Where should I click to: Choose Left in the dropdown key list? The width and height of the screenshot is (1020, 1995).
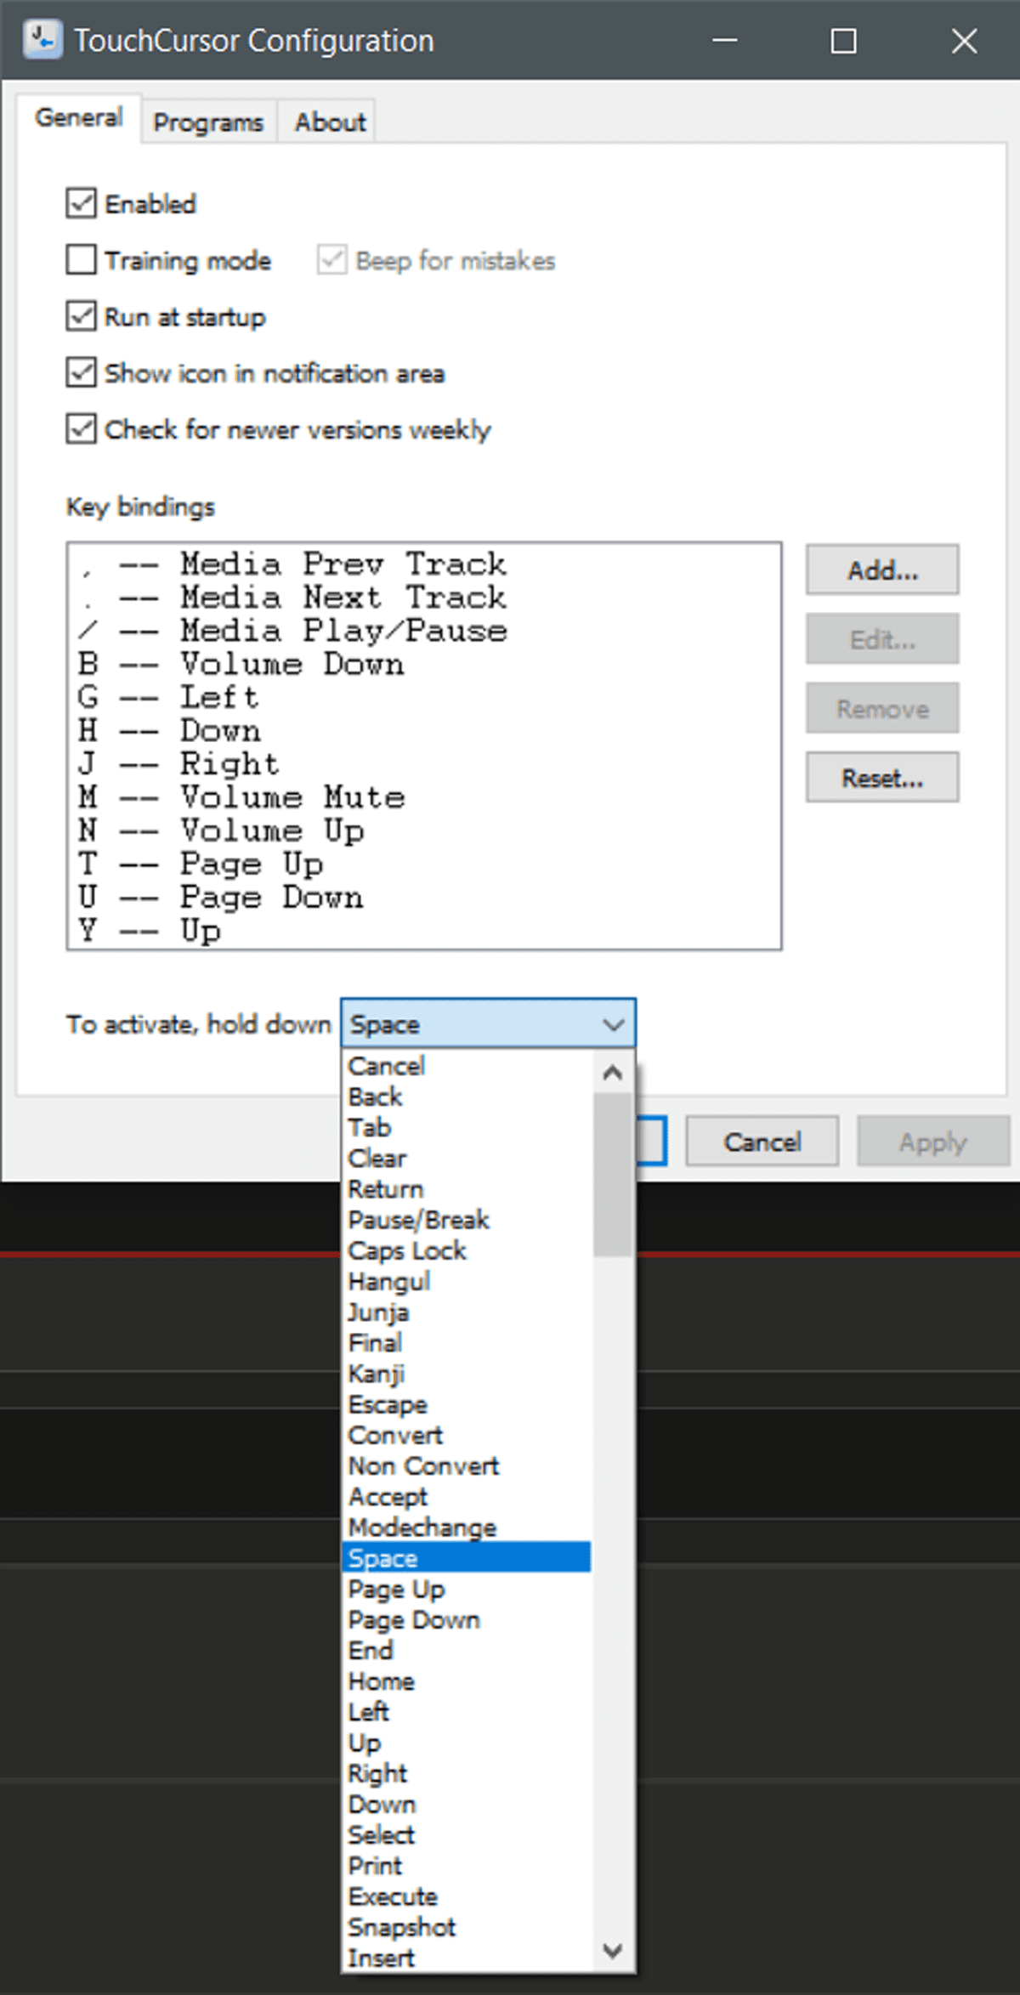click(x=467, y=1711)
